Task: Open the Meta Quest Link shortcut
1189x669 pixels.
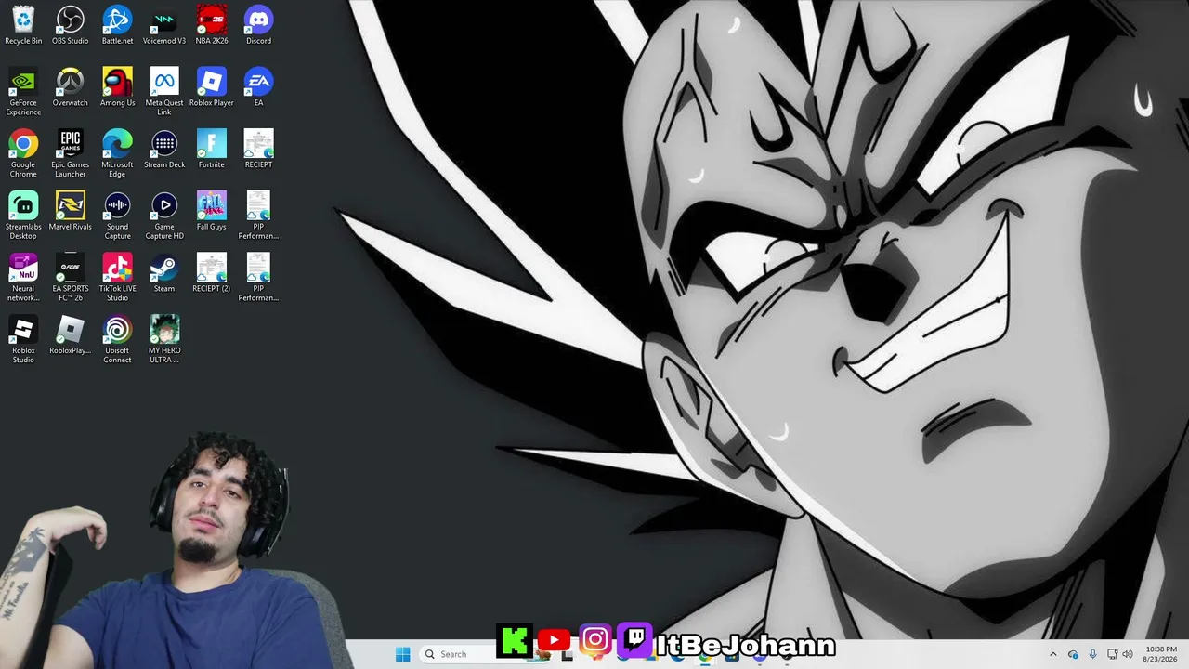Action: click(x=164, y=91)
